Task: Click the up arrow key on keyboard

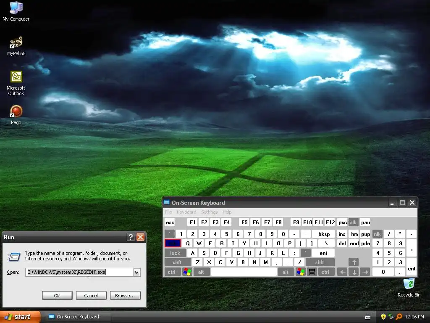Action: [x=354, y=262]
